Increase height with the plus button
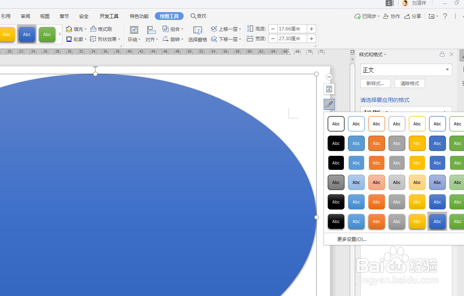This screenshot has height=296, width=464. 311,29
